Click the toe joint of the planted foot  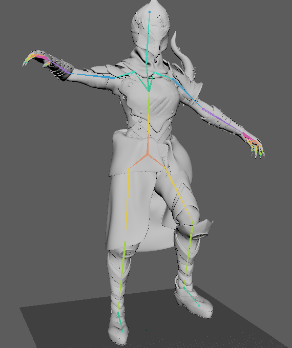122,331
